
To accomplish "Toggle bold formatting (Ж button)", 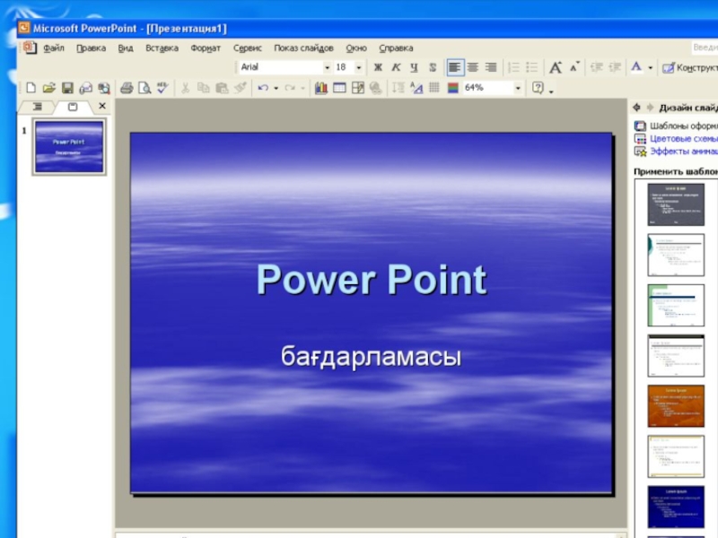I will (378, 68).
